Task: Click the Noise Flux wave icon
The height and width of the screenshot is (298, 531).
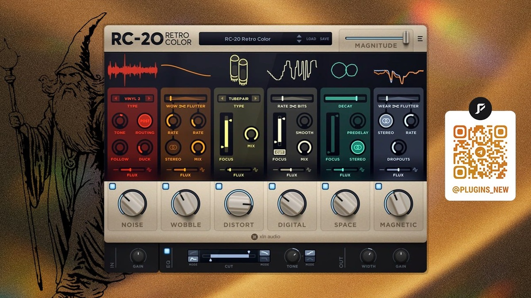Action: tap(149, 170)
